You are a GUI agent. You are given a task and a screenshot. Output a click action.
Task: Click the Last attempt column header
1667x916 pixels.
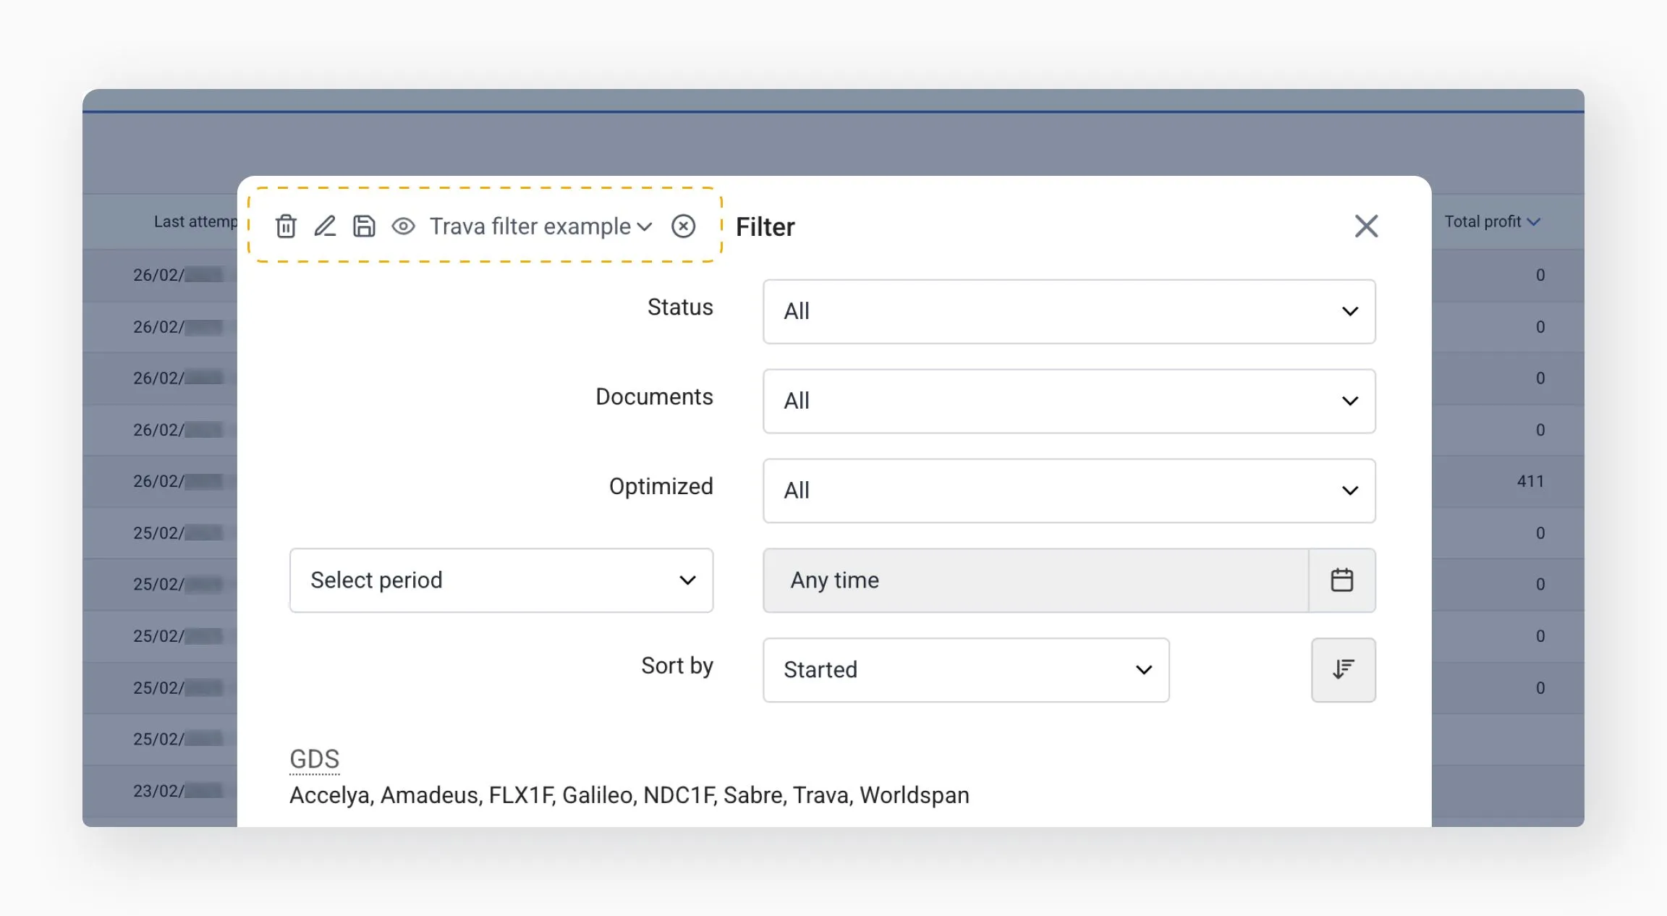(x=194, y=222)
